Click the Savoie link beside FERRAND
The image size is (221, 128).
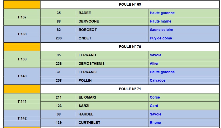pyautogui.click(x=156, y=55)
